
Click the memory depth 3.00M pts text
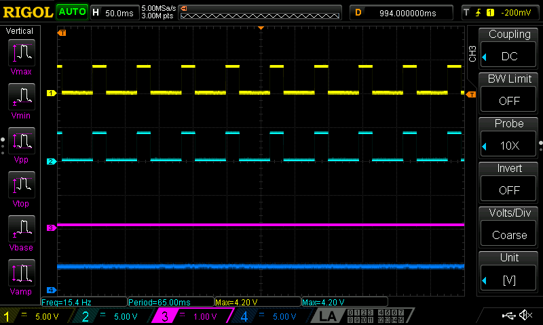pos(157,16)
